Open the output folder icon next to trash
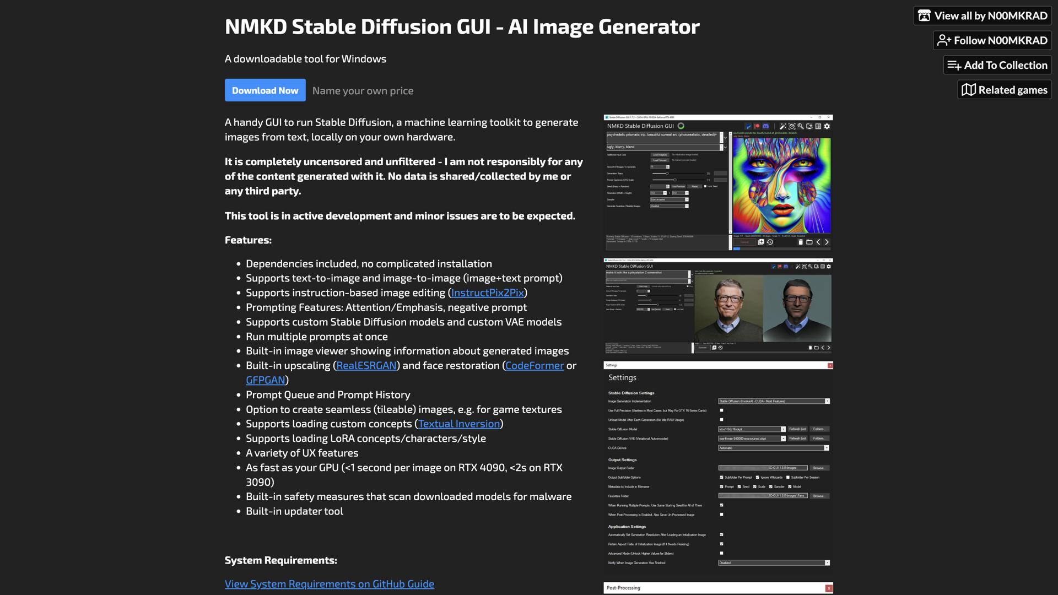The width and height of the screenshot is (1058, 595). 809,242
